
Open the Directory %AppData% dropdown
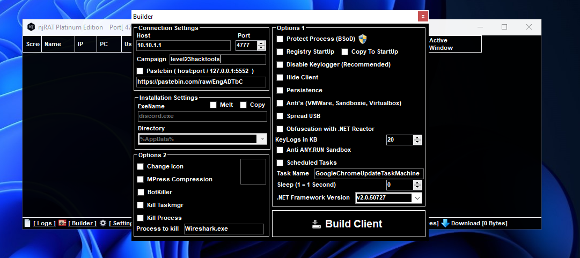tap(262, 139)
